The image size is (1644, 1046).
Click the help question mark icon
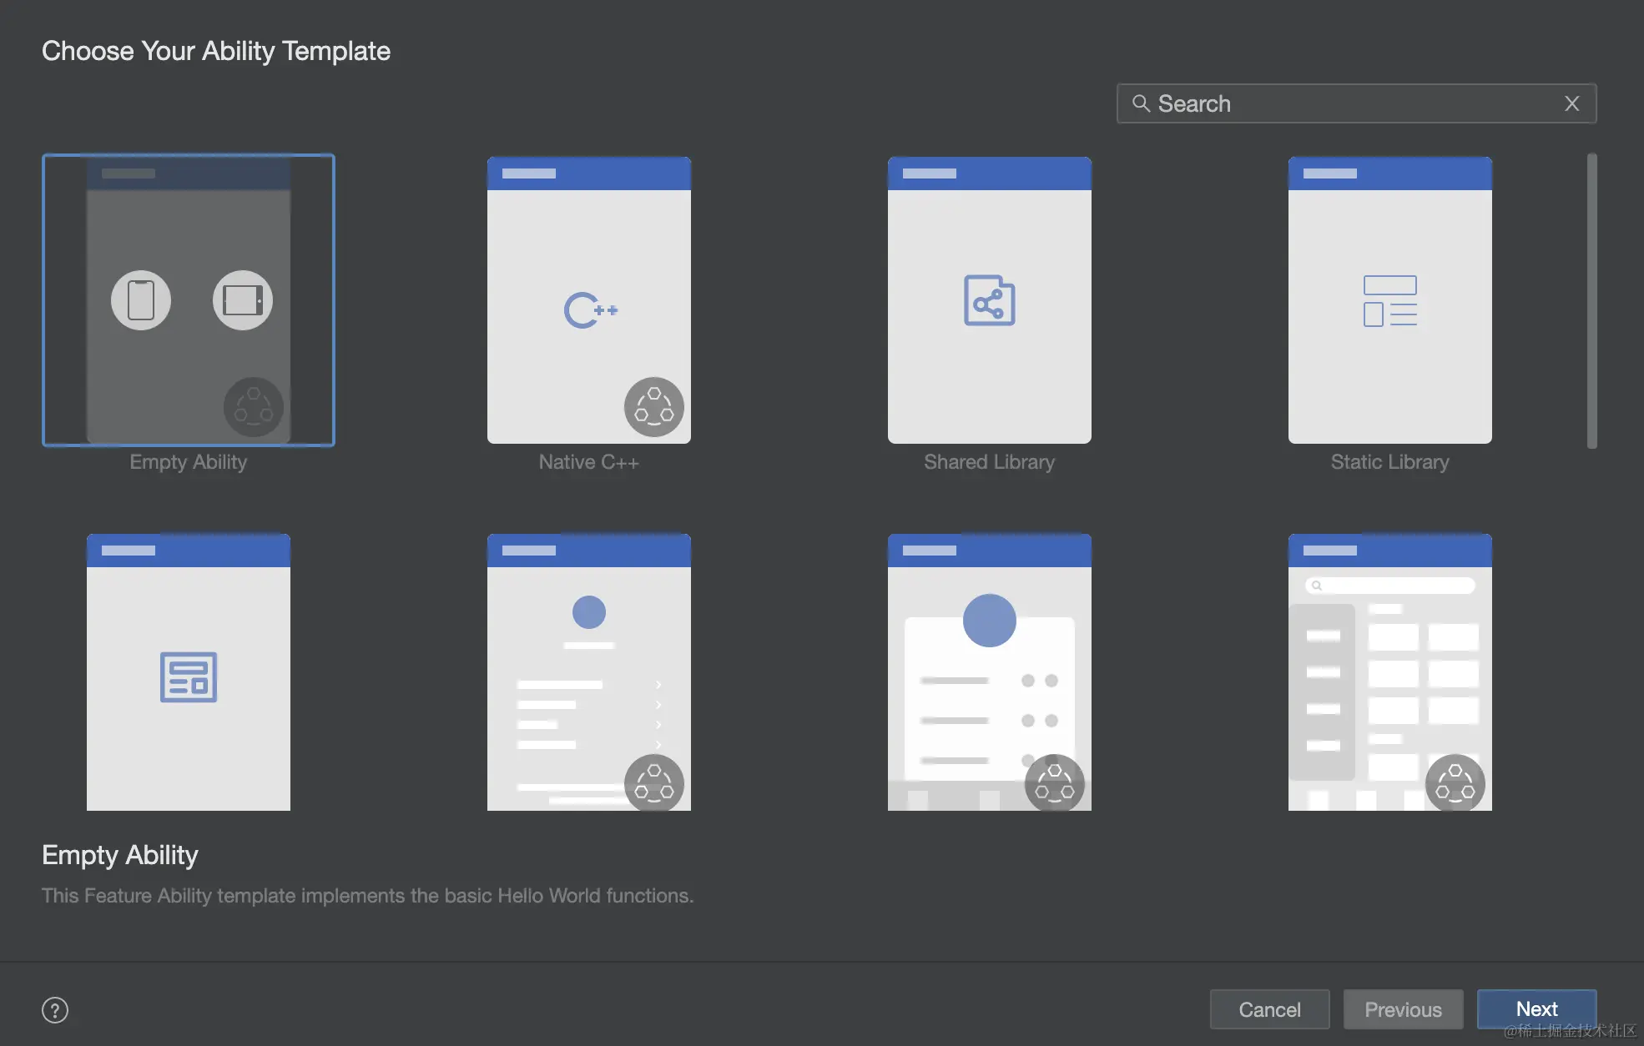coord(55,1010)
